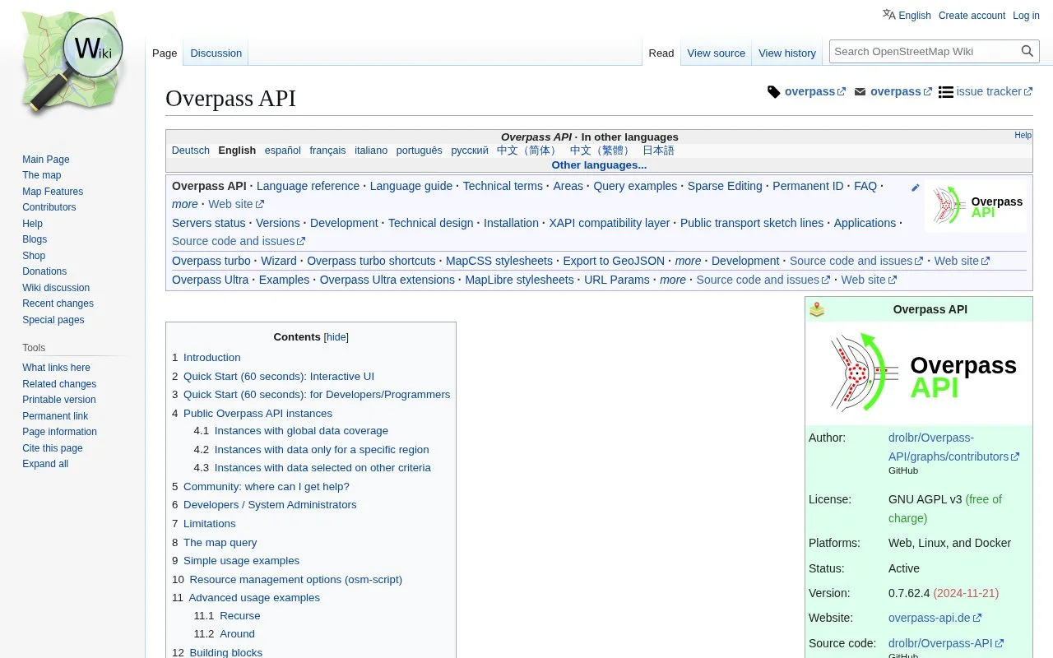This screenshot has width=1053, height=658.
Task: Open the Discussion tab
Action: (x=216, y=53)
